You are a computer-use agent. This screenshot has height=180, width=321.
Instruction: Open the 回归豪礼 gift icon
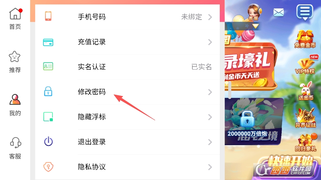306,143
